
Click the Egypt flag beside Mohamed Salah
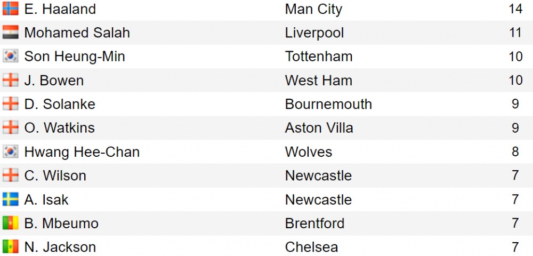(10, 33)
